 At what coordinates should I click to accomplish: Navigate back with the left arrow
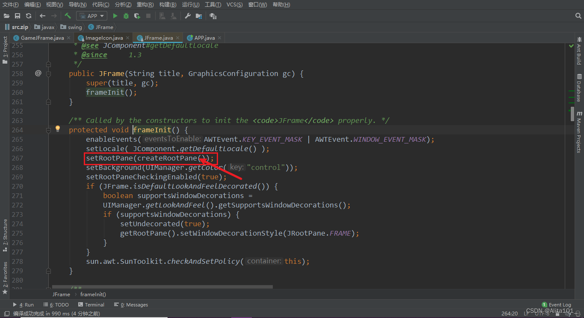(42, 16)
